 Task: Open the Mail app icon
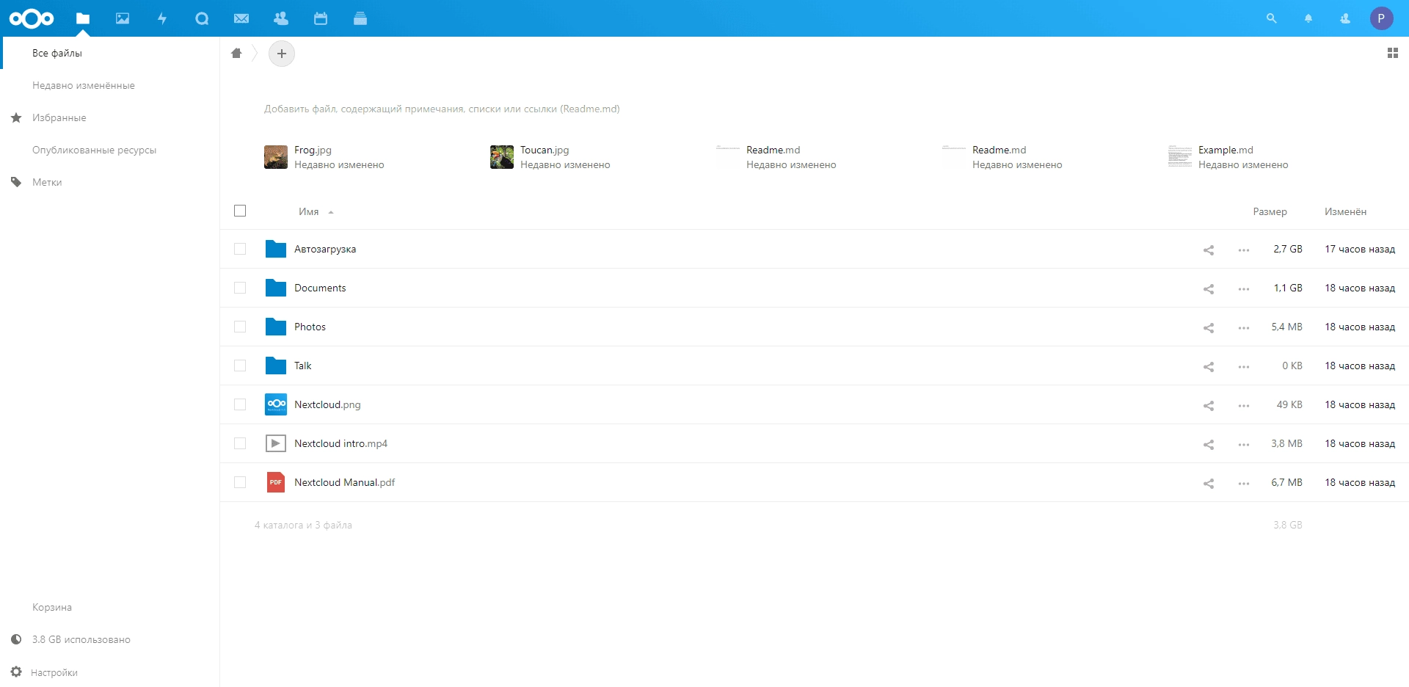(241, 18)
